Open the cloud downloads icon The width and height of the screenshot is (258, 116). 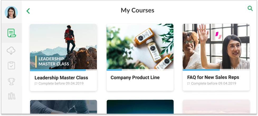point(11,51)
